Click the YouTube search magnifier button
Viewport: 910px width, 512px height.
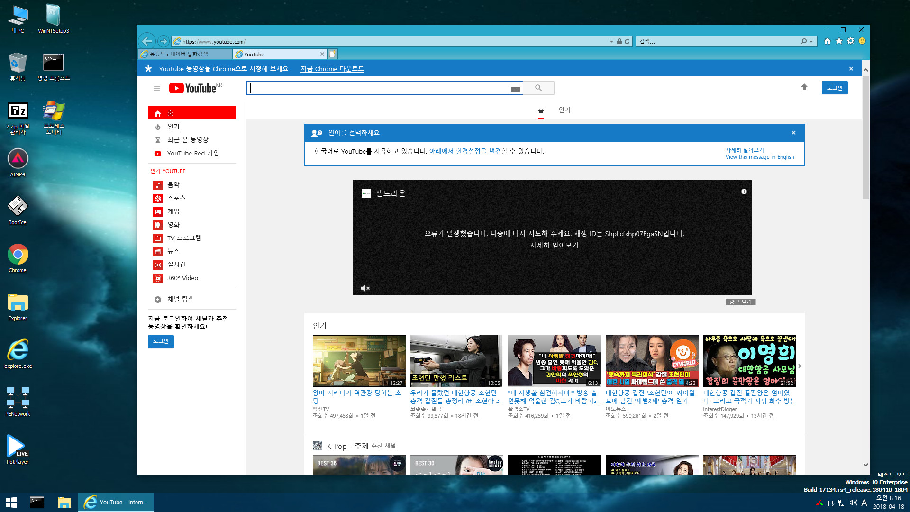point(538,88)
